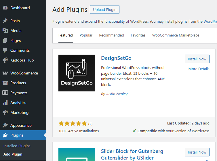Click the Dashboard gauge icon
217x161 pixels.
tap(5, 8)
